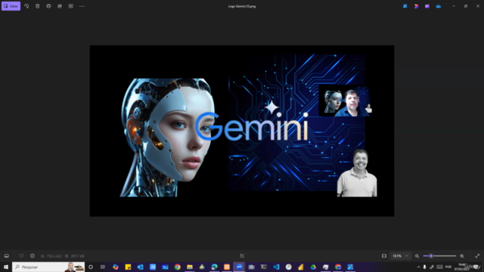
Task: Click the file size 287.7 KB text
Action: pos(77,256)
